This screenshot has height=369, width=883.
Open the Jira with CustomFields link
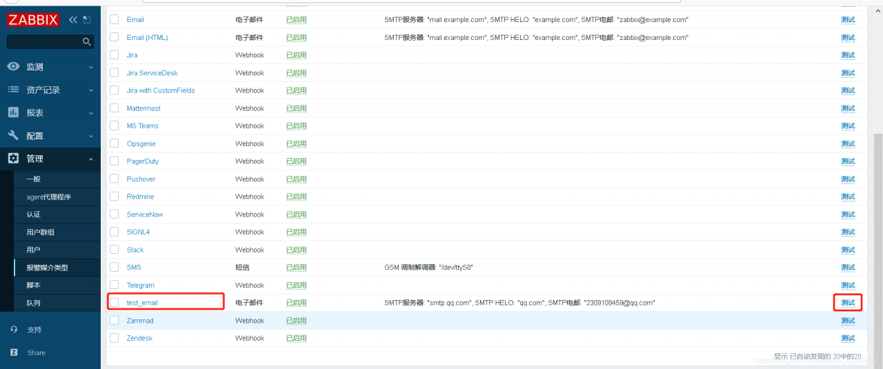(161, 90)
